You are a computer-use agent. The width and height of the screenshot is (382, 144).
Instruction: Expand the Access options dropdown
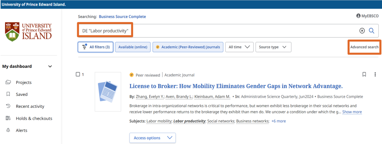153,138
